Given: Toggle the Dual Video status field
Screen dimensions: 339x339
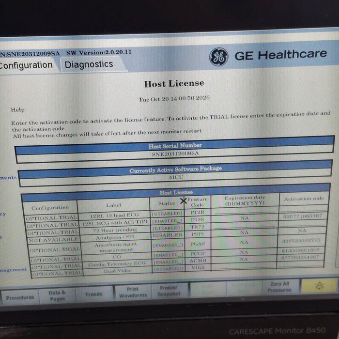Looking at the screenshot, I should pos(169,269).
